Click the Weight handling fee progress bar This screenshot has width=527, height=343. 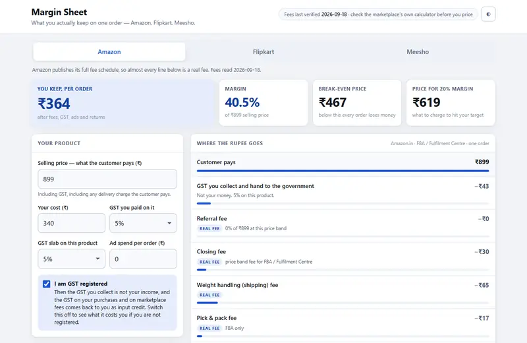pos(343,303)
